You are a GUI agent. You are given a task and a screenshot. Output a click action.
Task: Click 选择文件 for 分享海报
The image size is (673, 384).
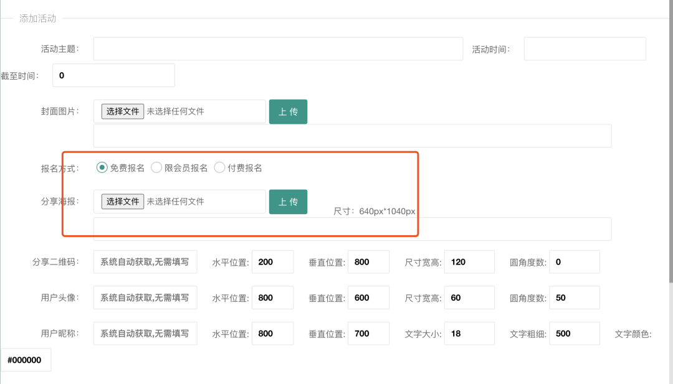123,202
